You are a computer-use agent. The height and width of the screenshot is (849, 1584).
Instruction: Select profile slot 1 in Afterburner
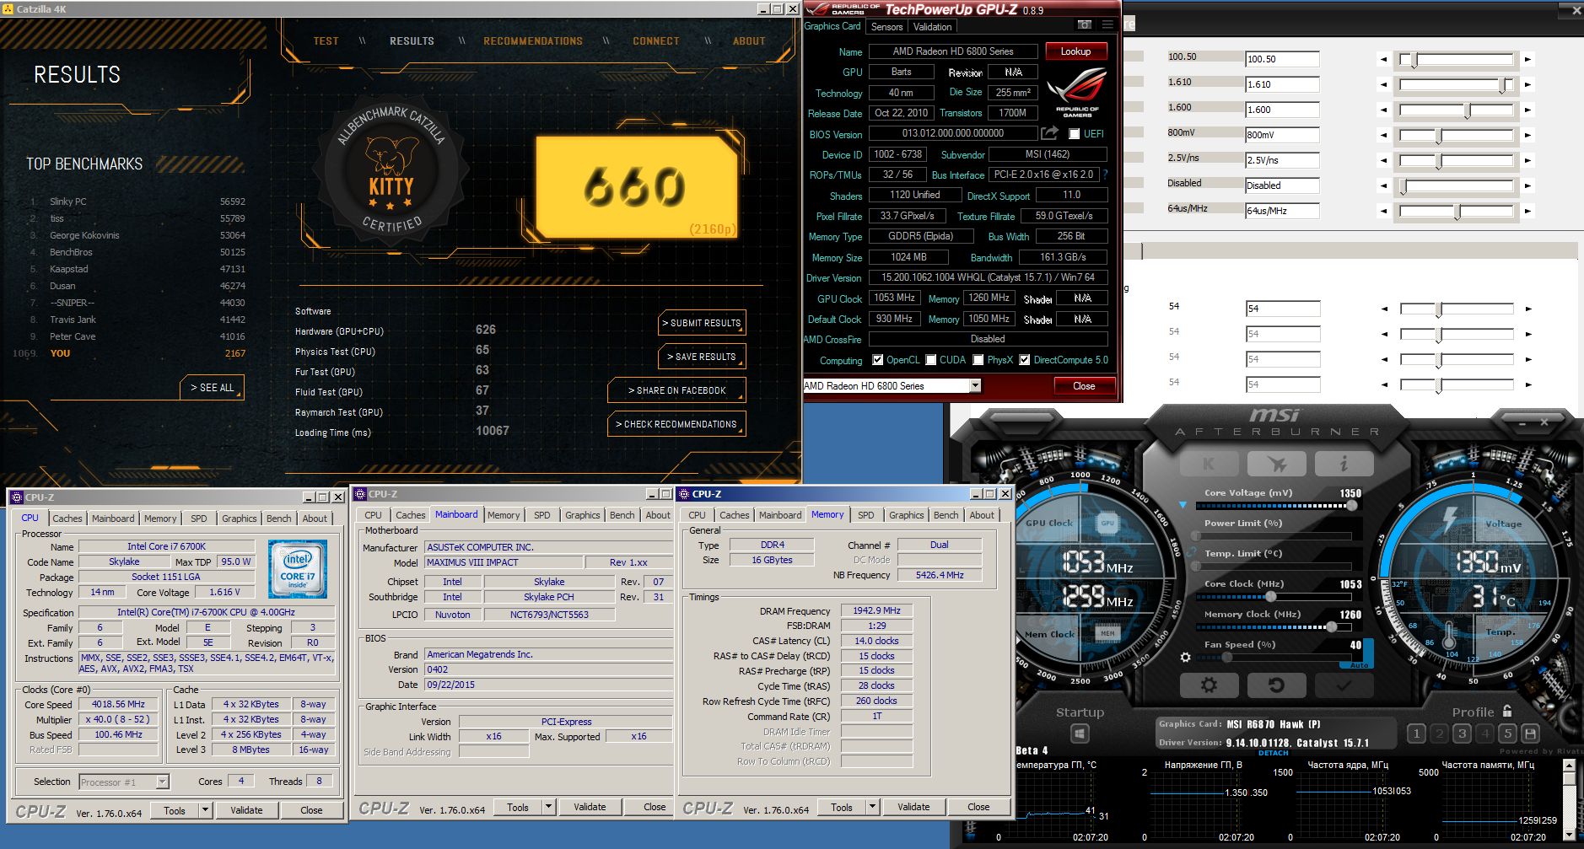[1417, 733]
